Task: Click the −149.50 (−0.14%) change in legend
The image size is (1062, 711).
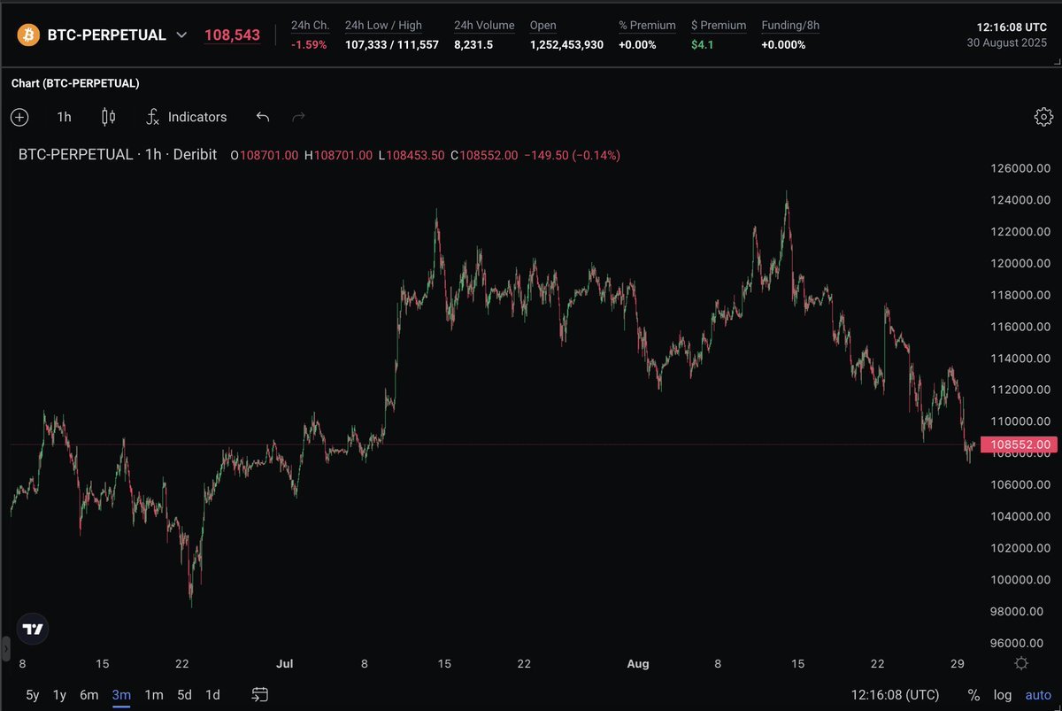Action: click(572, 155)
